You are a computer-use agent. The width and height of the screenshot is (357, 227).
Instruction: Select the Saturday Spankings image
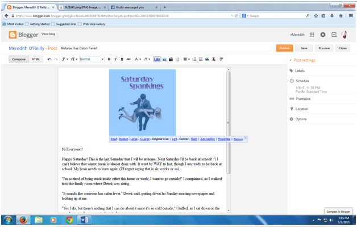(142, 103)
